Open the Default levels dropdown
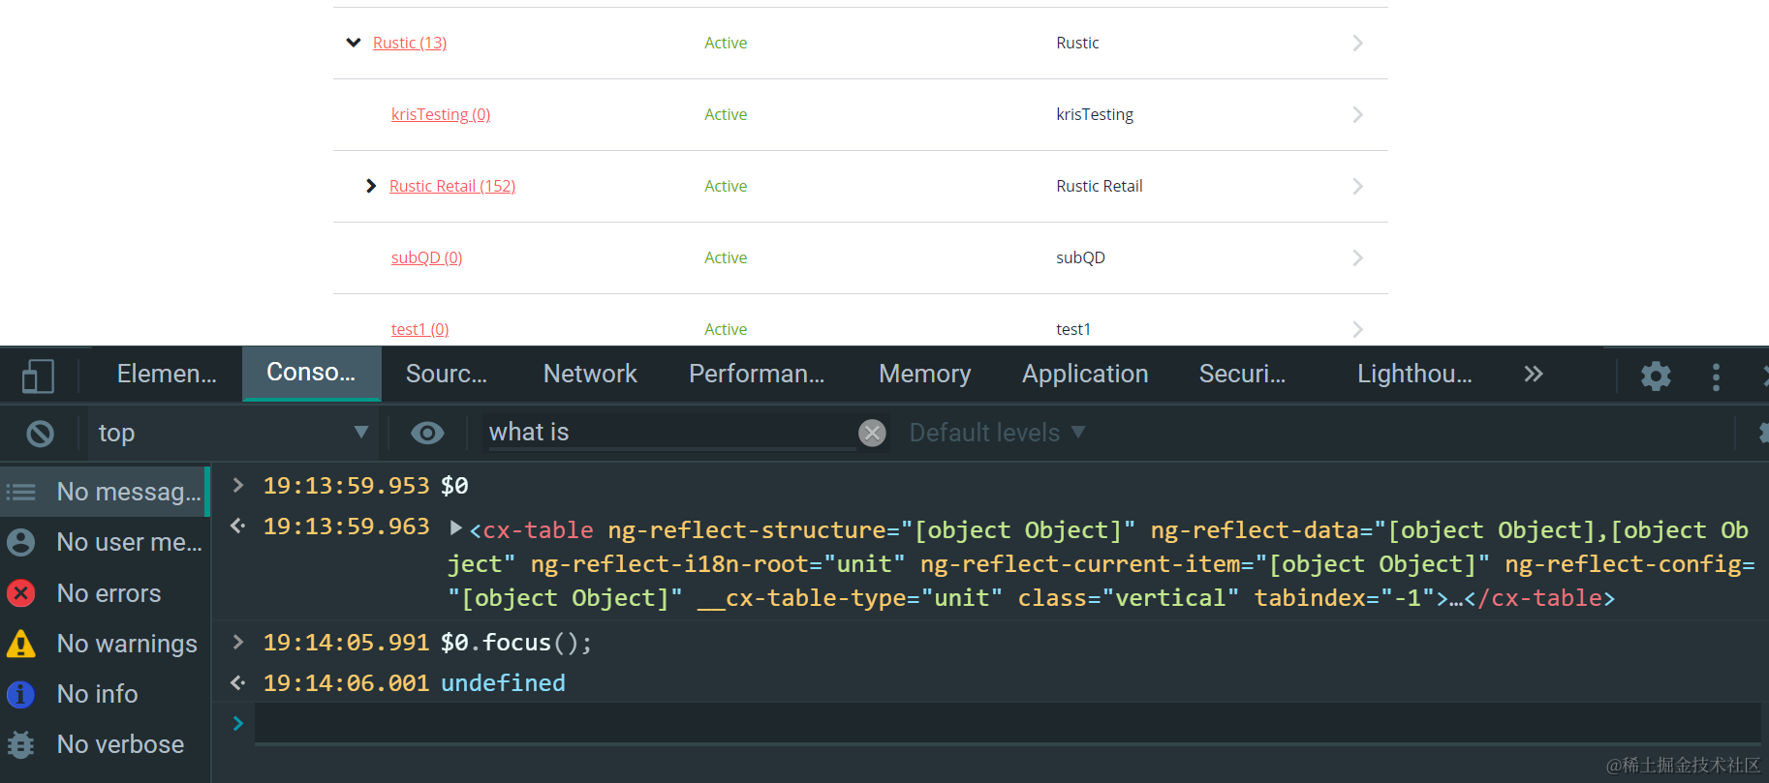Image resolution: width=1769 pixels, height=783 pixels. tap(997, 433)
